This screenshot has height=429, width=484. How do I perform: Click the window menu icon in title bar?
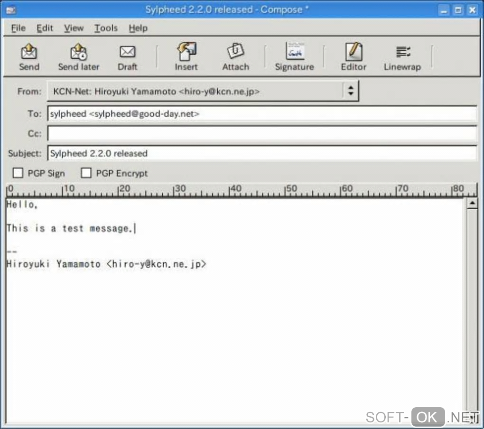tap(10, 10)
